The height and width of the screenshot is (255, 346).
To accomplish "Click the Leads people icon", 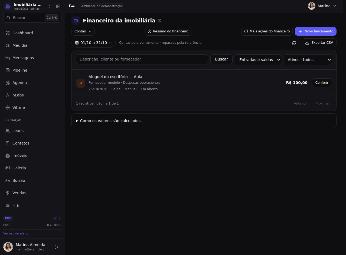I will tap(8, 131).
